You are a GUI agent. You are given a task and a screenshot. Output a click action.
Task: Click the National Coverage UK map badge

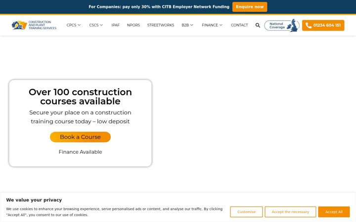(282, 25)
